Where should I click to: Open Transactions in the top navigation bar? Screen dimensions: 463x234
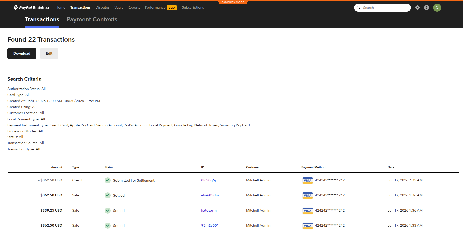click(x=81, y=7)
